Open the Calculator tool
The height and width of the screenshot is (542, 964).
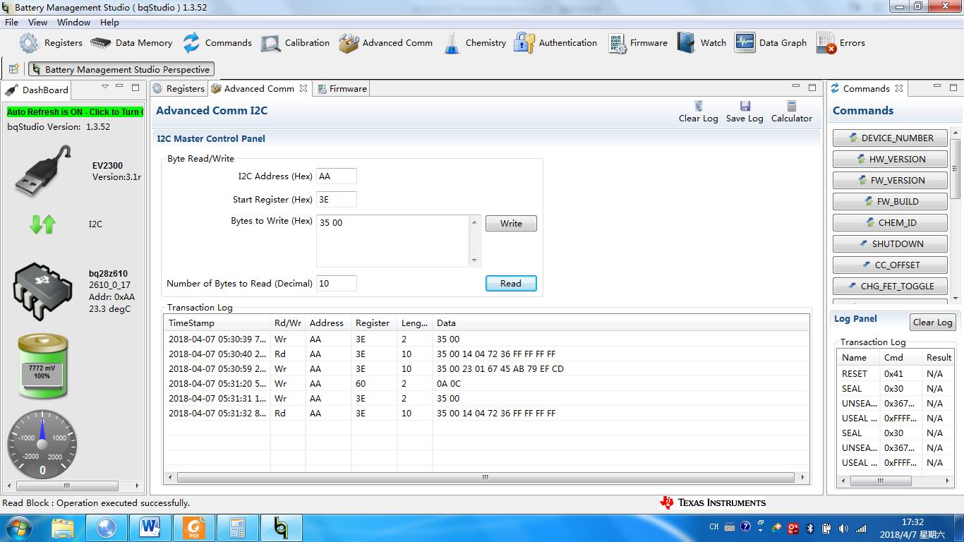click(x=791, y=112)
